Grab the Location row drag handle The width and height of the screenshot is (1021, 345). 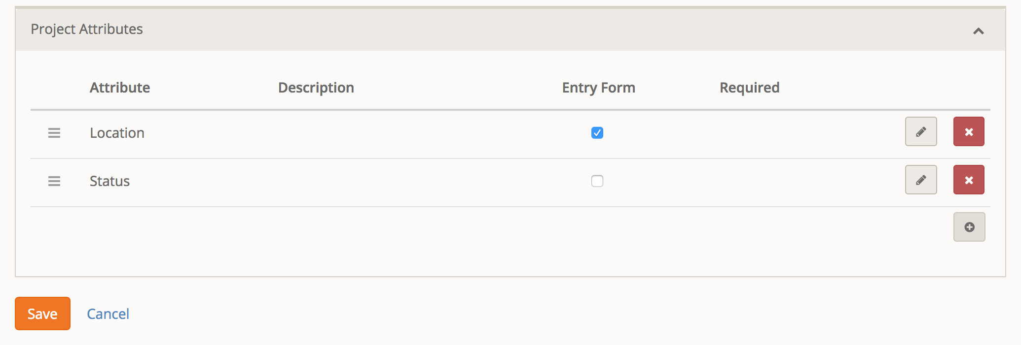(x=54, y=133)
